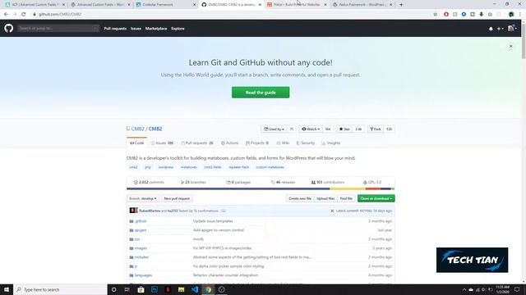
Task: Open the Security tab
Action: pyautogui.click(x=305, y=143)
